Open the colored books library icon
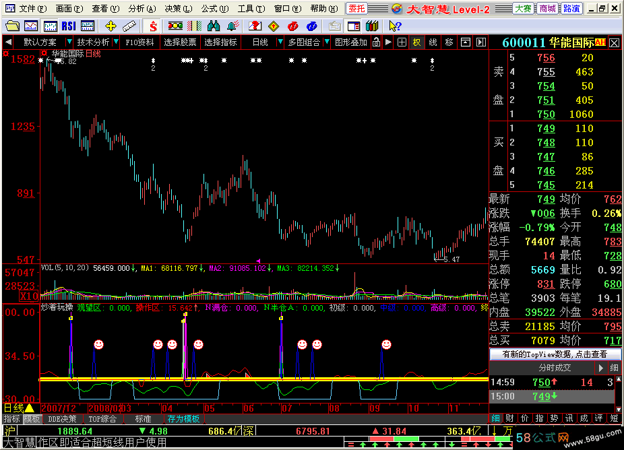 372,26
